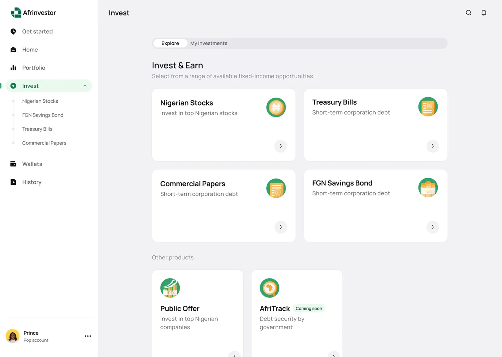This screenshot has width=502, height=357.
Task: Click the Invest page title in header
Action: (x=119, y=13)
